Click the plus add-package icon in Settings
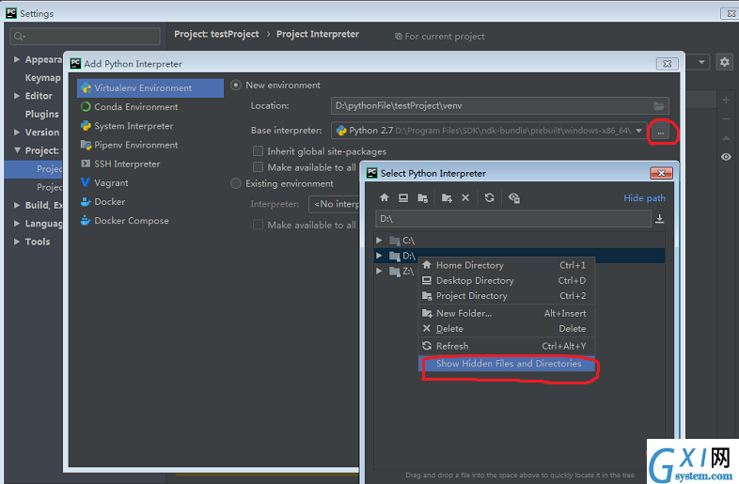The width and height of the screenshot is (739, 484). pyautogui.click(x=726, y=100)
